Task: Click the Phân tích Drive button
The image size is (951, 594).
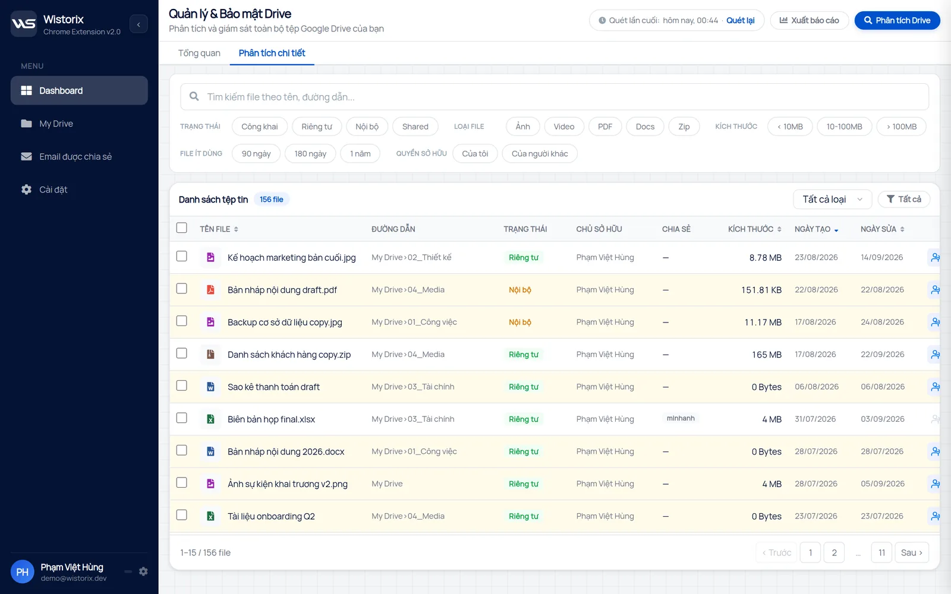Action: 898,20
